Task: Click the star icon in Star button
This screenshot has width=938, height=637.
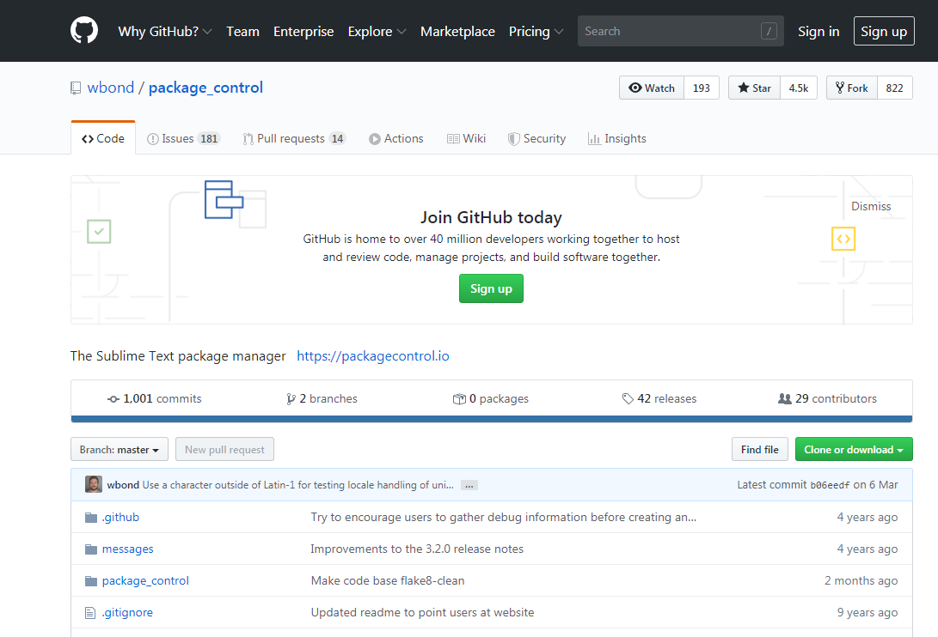Action: click(x=744, y=88)
